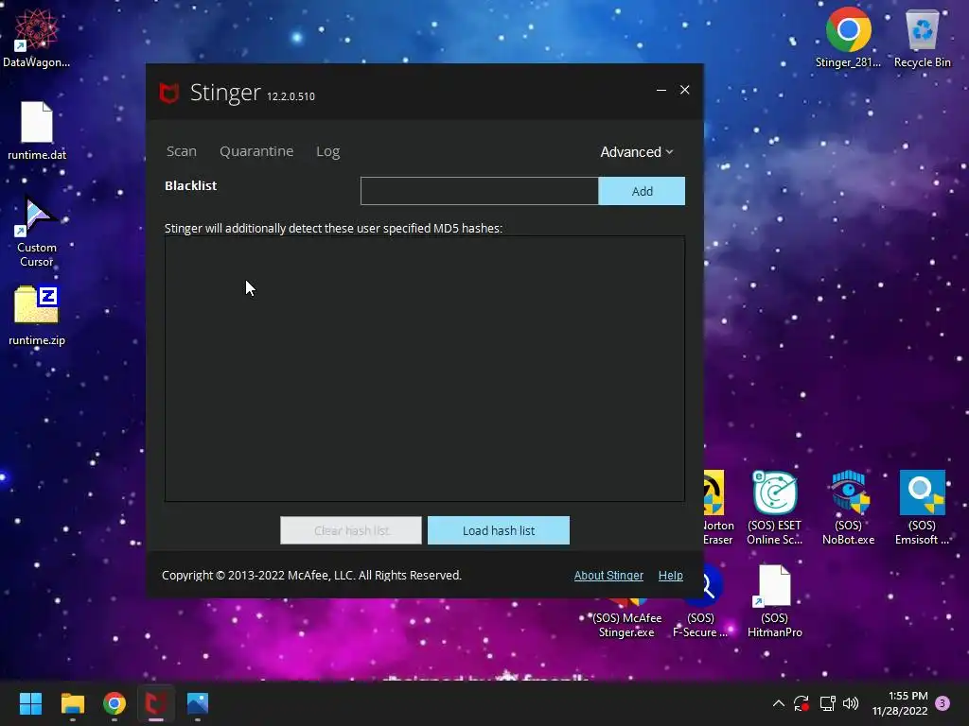Image resolution: width=969 pixels, height=726 pixels.
Task: Click the McAfee Stinger taskbar icon
Action: pyautogui.click(x=156, y=703)
